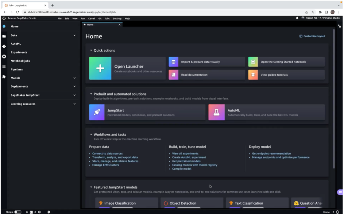Viewport: 344px width, 215px height.
Task: Click the kernel settings icon in status bar
Action: 40,212
